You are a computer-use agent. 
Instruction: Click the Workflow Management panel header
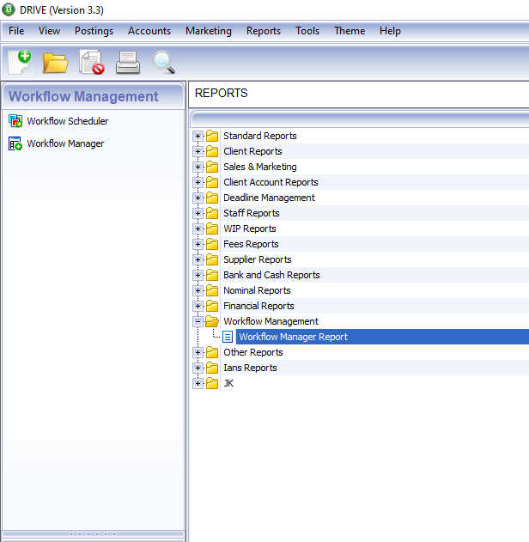pyautogui.click(x=93, y=96)
